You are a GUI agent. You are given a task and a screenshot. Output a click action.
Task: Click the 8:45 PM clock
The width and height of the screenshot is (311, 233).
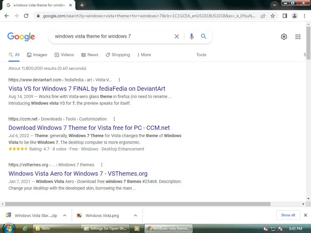click(296, 229)
